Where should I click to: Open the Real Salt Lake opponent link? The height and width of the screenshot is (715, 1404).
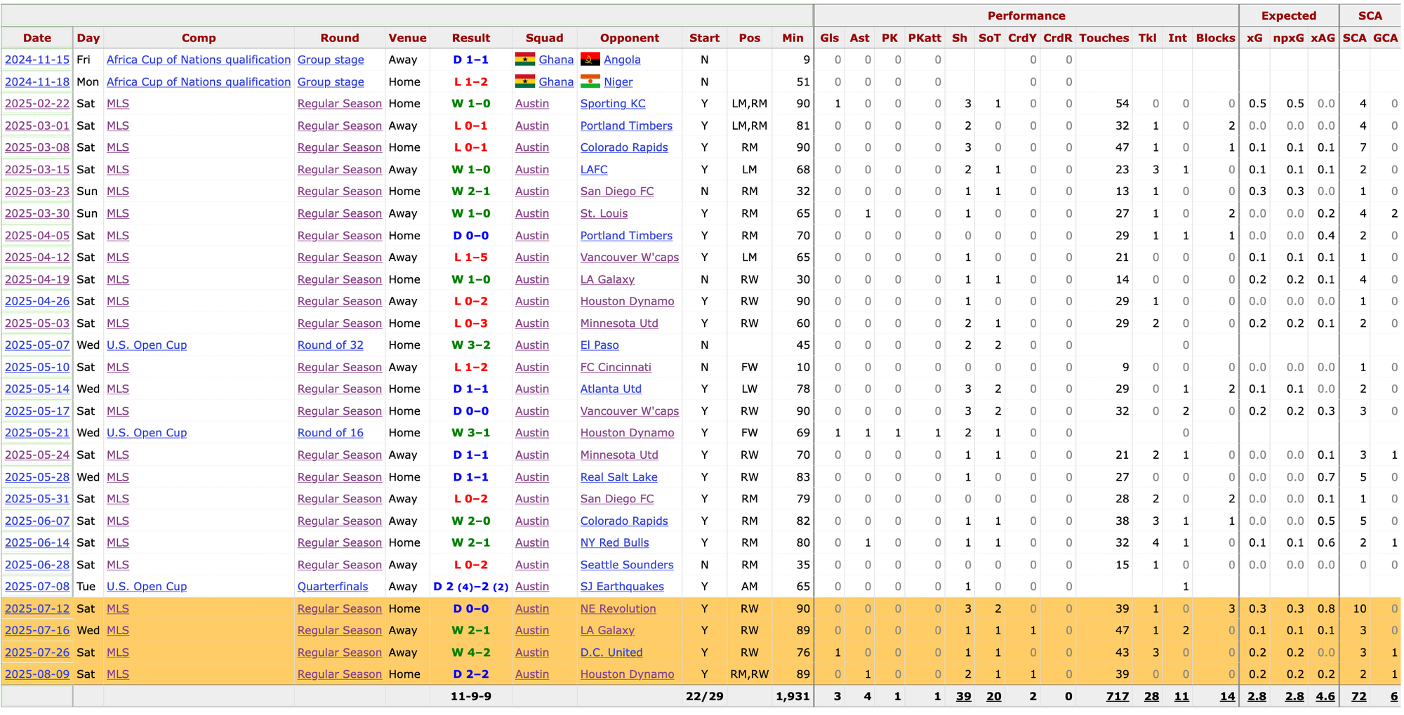[x=619, y=477]
